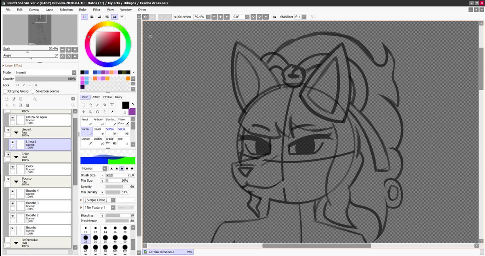Choose the Pencil brush

[x=86, y=122]
